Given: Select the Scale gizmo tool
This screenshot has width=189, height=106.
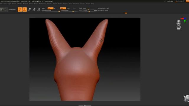Looking at the screenshot, I should tap(34, 9).
